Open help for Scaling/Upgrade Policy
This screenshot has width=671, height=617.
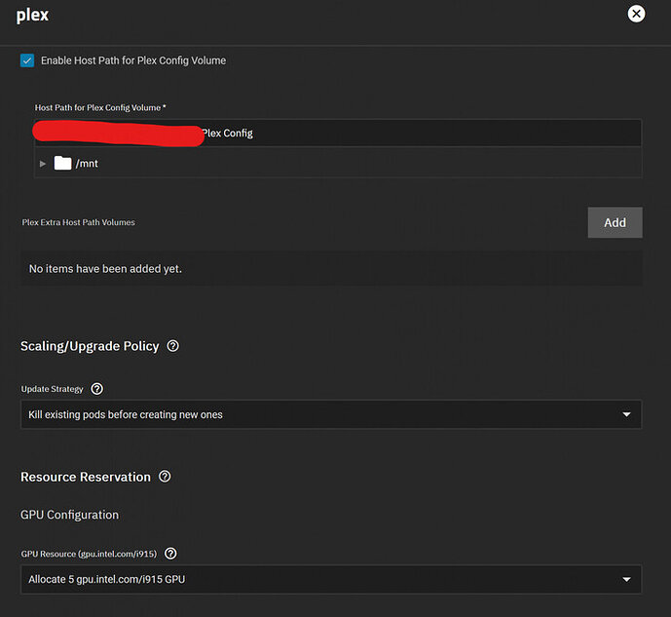click(173, 345)
